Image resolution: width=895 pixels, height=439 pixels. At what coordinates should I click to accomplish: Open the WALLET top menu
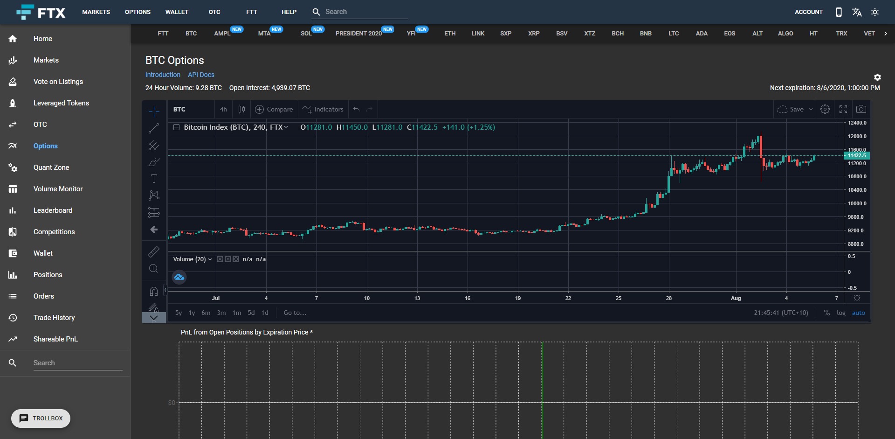coord(177,12)
